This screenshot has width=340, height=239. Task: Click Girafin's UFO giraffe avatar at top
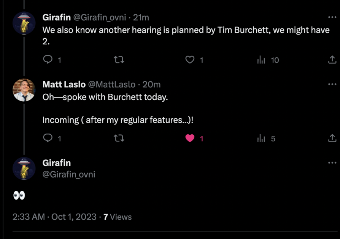24,24
